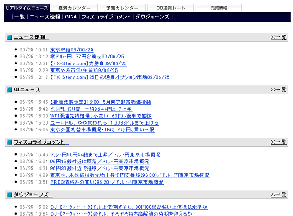Open the 38通貨レート tab

170,8
